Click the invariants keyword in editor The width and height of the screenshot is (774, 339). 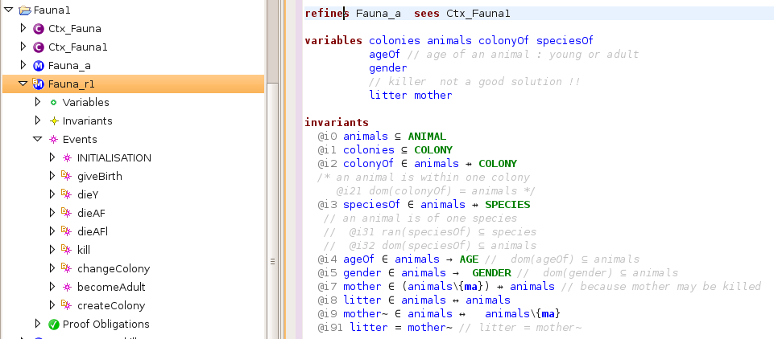coord(336,123)
